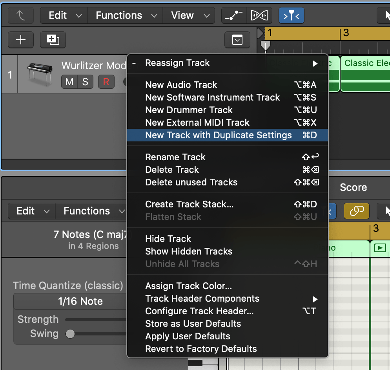390x370 pixels.
Task: Choose New Track with Duplicate Settings
Action: [219, 135]
